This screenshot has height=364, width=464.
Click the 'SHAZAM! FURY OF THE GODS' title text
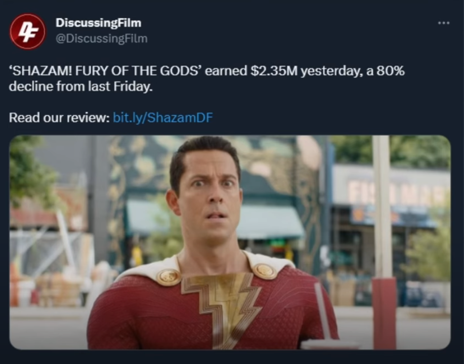coord(106,71)
